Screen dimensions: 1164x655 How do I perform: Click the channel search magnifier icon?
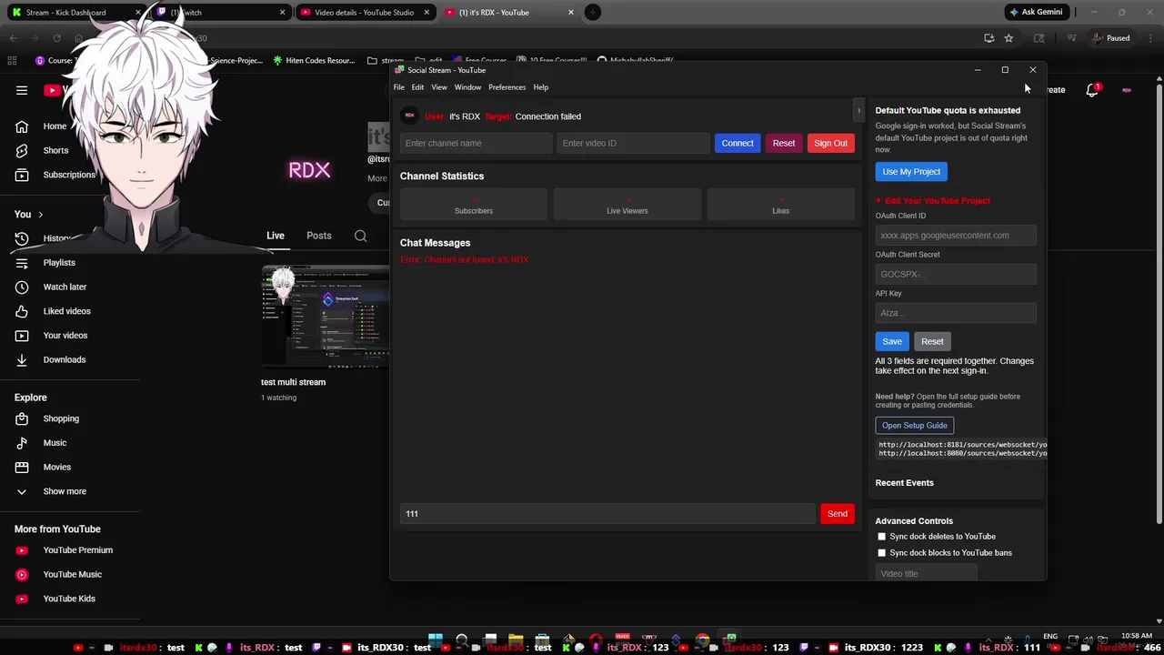pos(360,236)
